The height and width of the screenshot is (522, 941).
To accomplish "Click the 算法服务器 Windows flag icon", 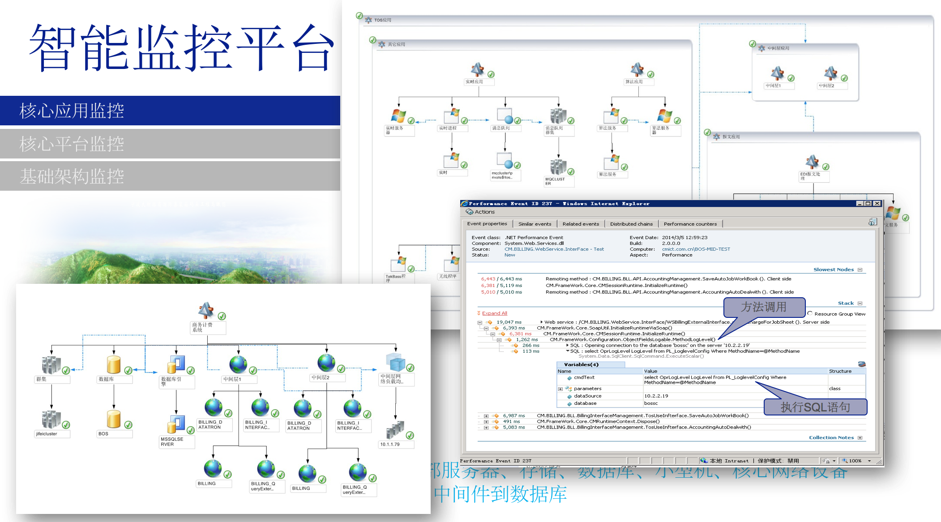I will point(665,116).
